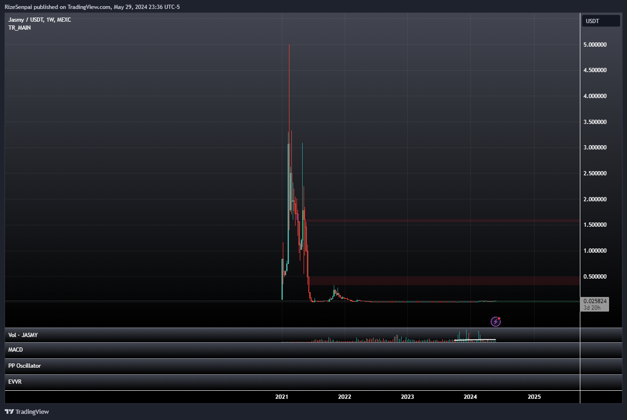Click the 2025 time axis label
627x420 pixels.
(x=534, y=397)
